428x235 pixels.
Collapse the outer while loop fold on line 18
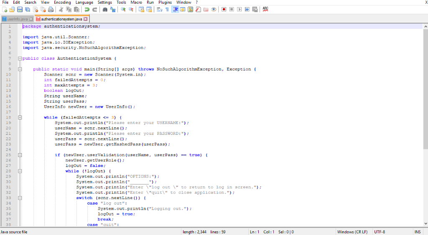pos(20,118)
